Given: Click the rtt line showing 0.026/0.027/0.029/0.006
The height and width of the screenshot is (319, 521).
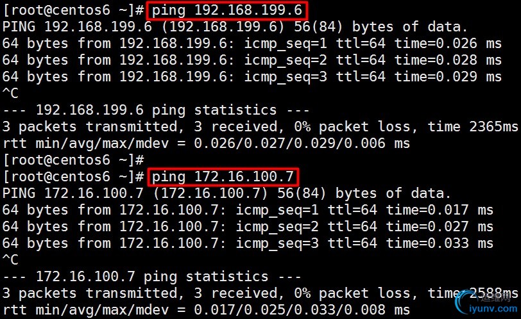Looking at the screenshot, I should (x=206, y=143).
